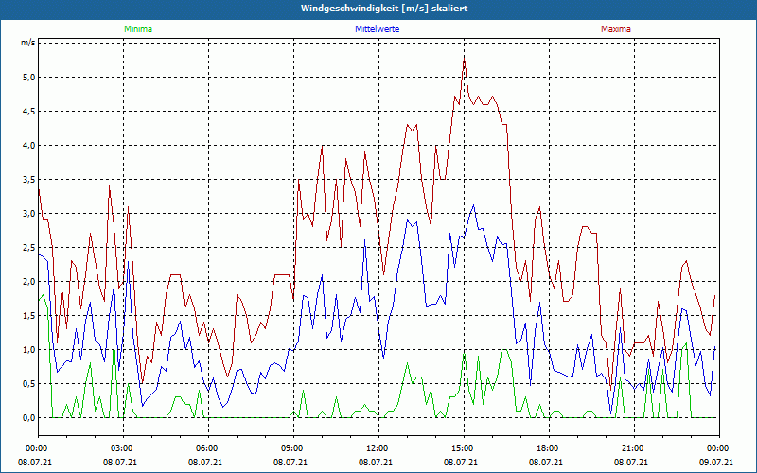Select the green 'Minima' legend label
This screenshot has width=757, height=473.
138,29
